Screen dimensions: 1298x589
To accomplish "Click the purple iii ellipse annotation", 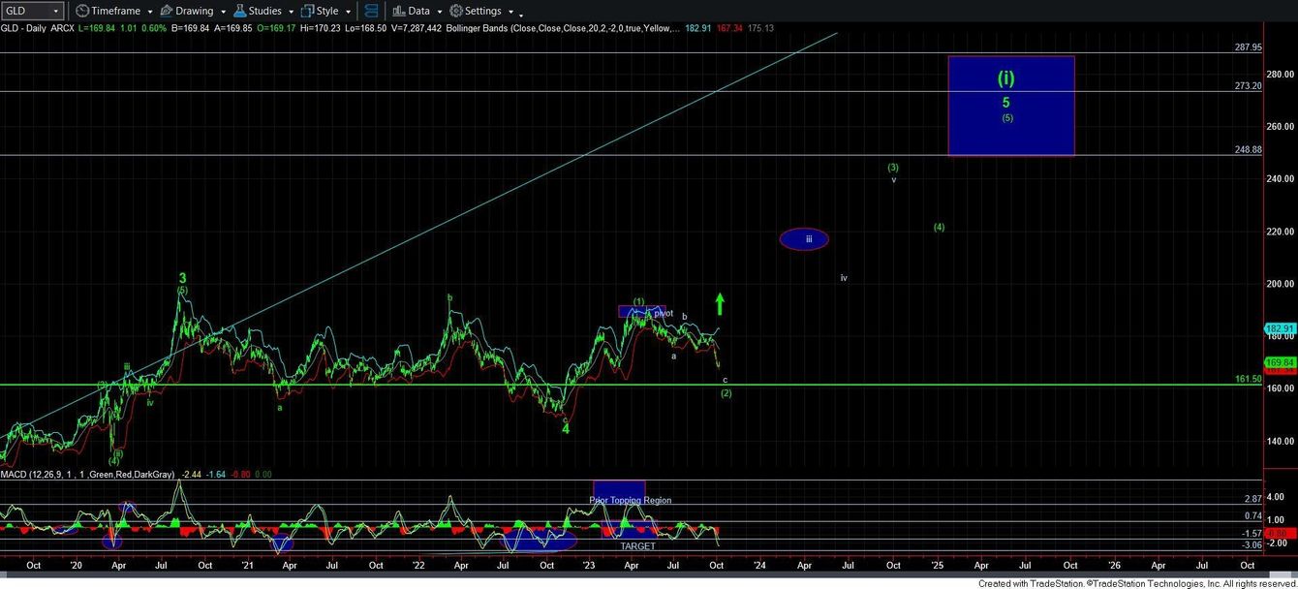I will (804, 238).
